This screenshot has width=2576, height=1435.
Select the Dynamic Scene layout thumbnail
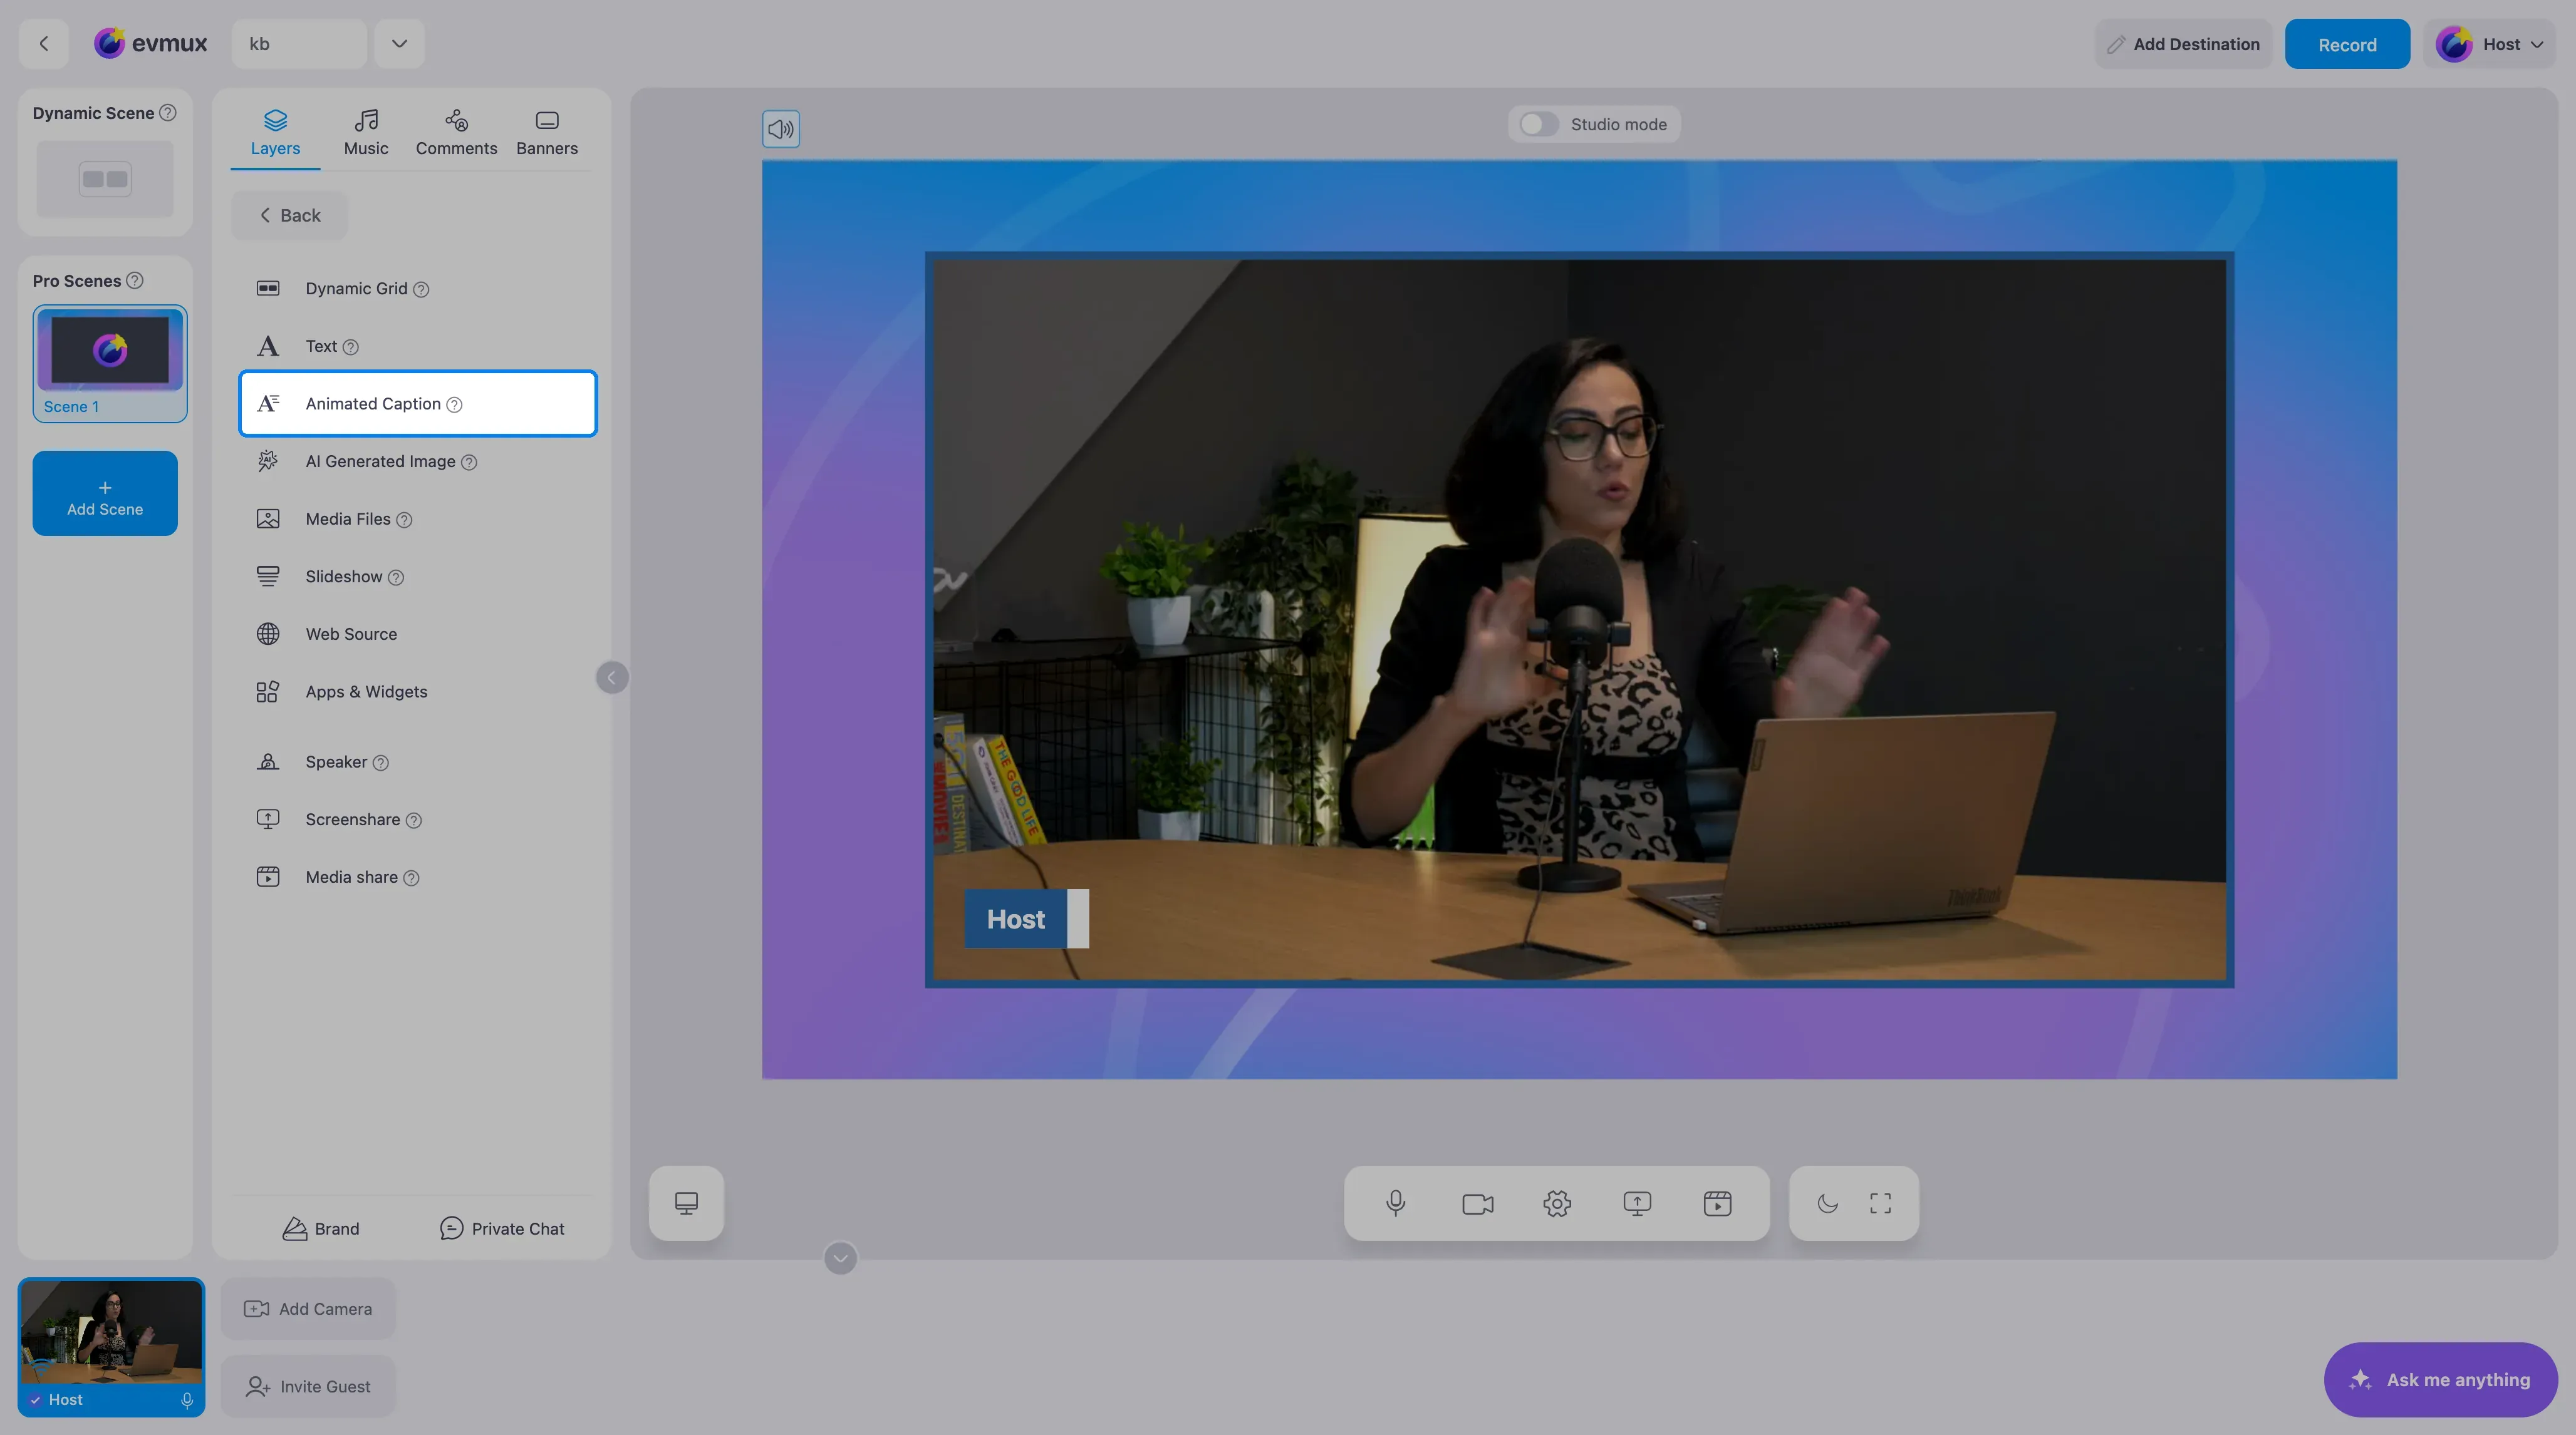(x=105, y=179)
